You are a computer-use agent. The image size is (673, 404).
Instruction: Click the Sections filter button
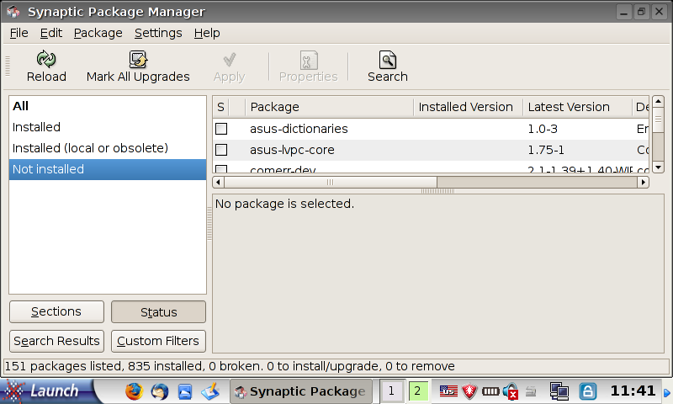click(56, 311)
